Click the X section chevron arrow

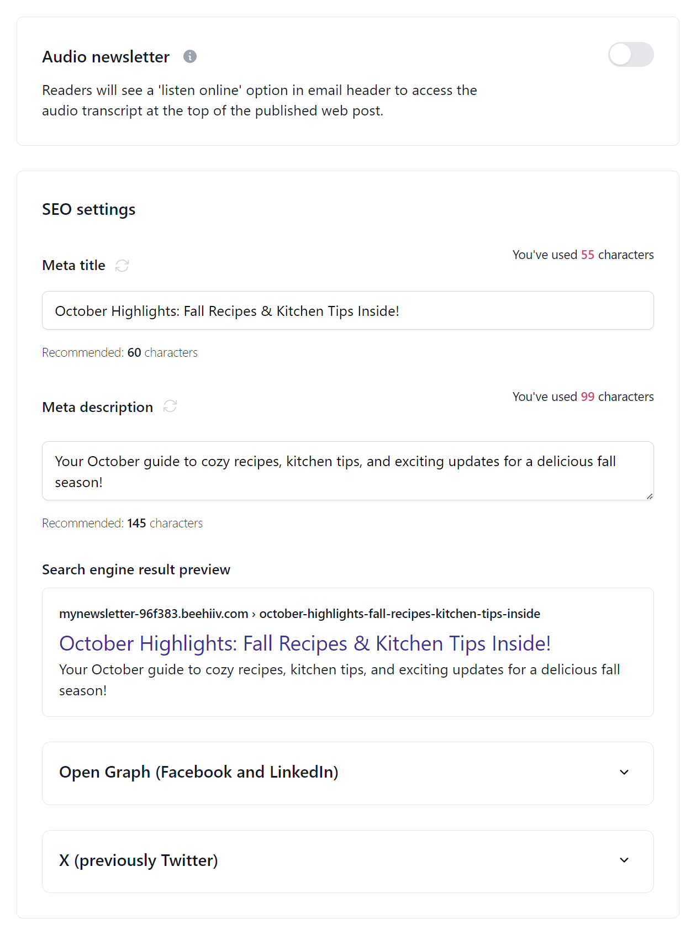(624, 861)
